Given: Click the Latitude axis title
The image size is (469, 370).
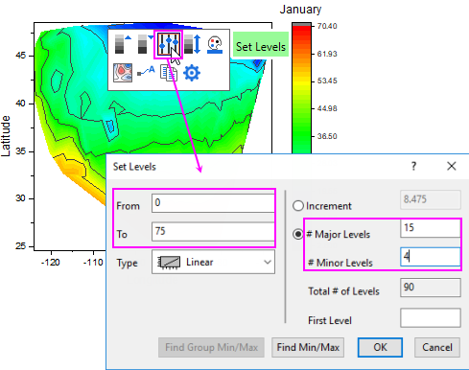Looking at the screenshot, I should pos(6,136).
